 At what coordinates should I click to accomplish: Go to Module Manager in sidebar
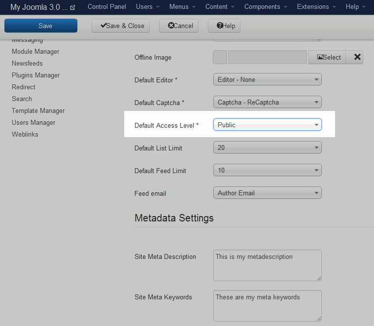point(35,52)
